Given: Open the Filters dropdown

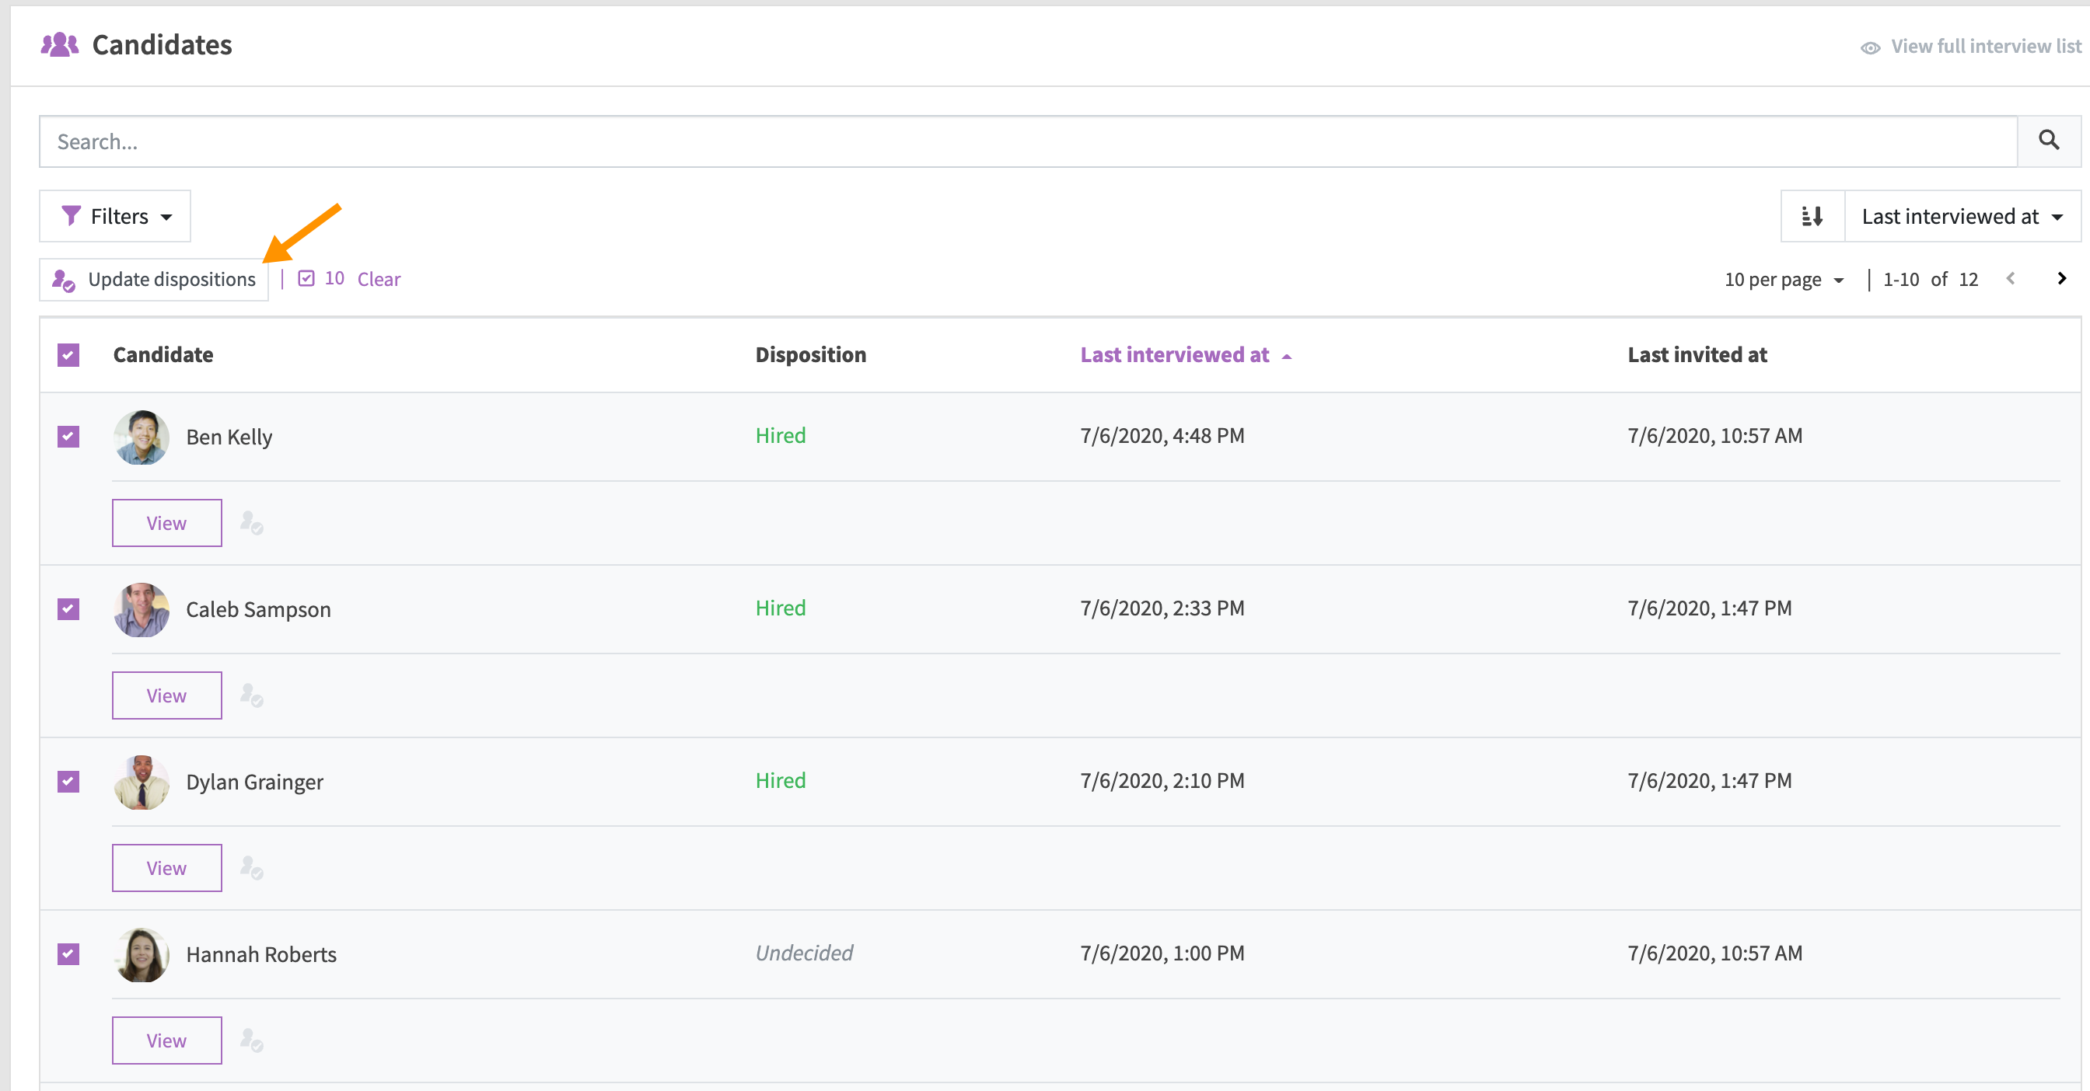Looking at the screenshot, I should [115, 215].
